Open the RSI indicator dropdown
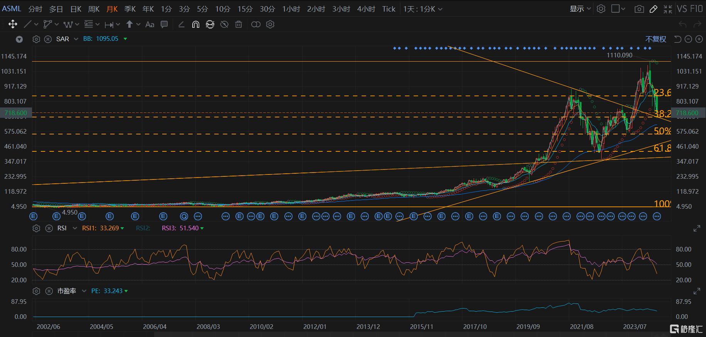The height and width of the screenshot is (337, 706). pyautogui.click(x=74, y=228)
